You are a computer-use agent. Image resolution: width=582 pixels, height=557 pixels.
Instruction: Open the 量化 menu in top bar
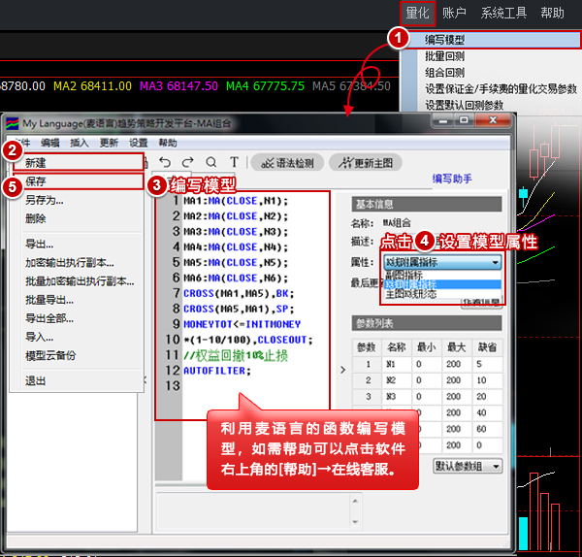(x=418, y=13)
